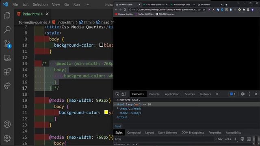
Task: Open the View menu
Action: pos(56,4)
